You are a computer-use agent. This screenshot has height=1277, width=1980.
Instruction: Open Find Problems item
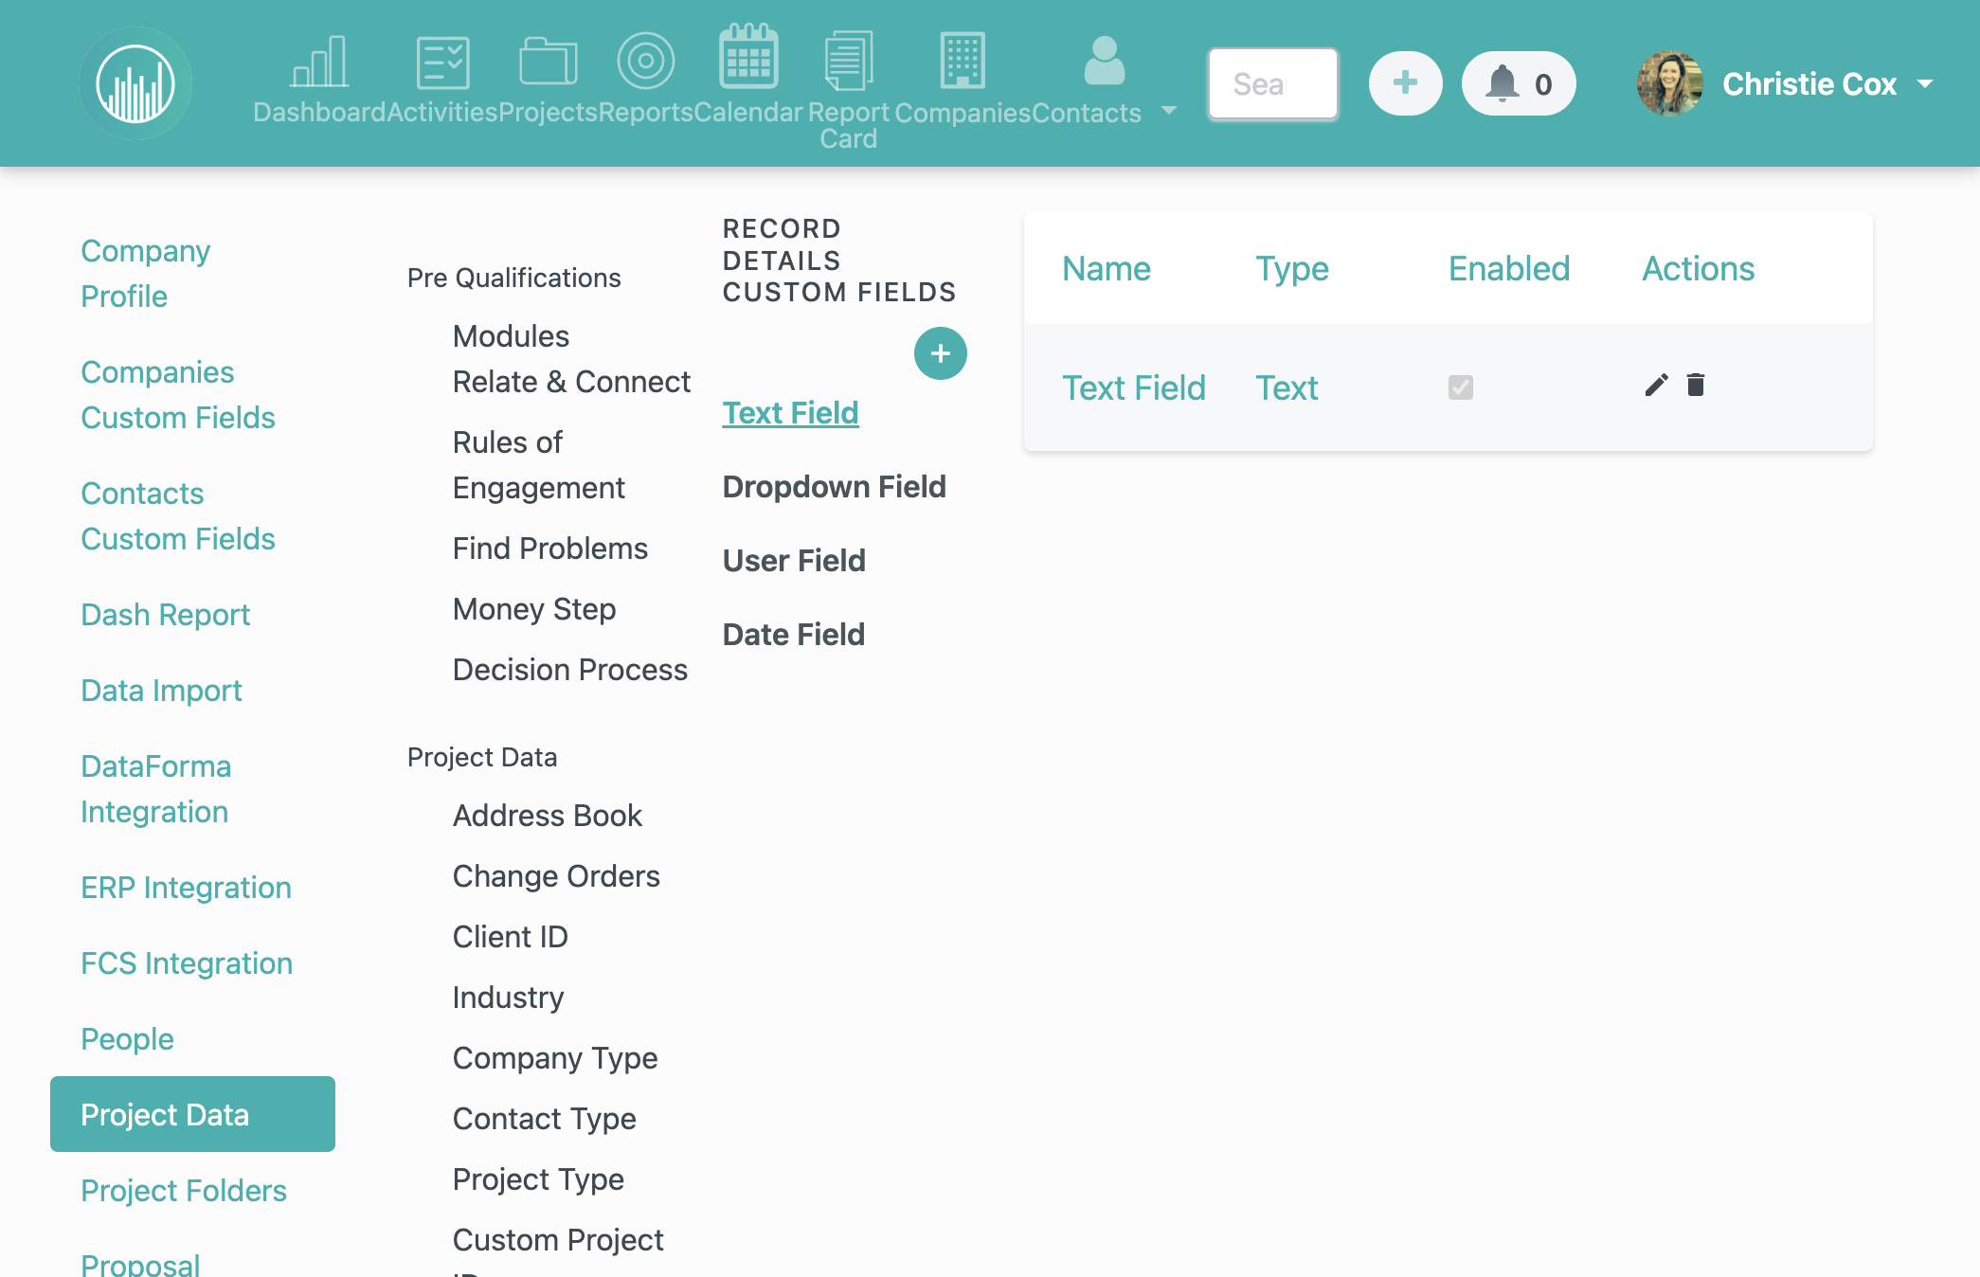[549, 549]
